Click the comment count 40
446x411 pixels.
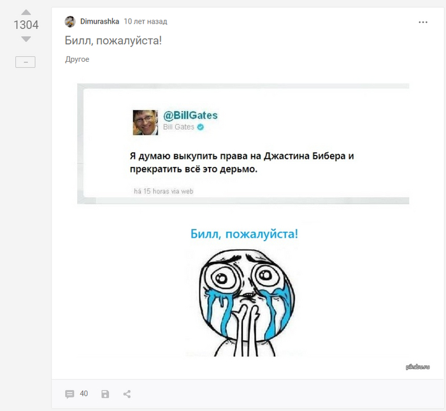click(x=84, y=394)
